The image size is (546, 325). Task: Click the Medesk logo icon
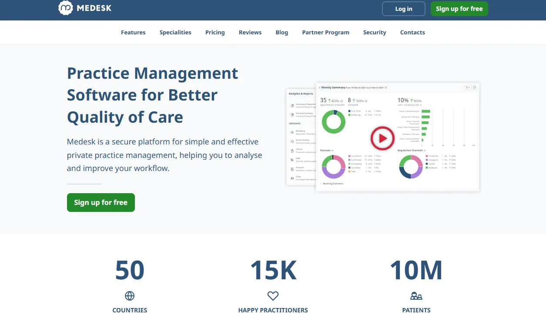(x=65, y=8)
